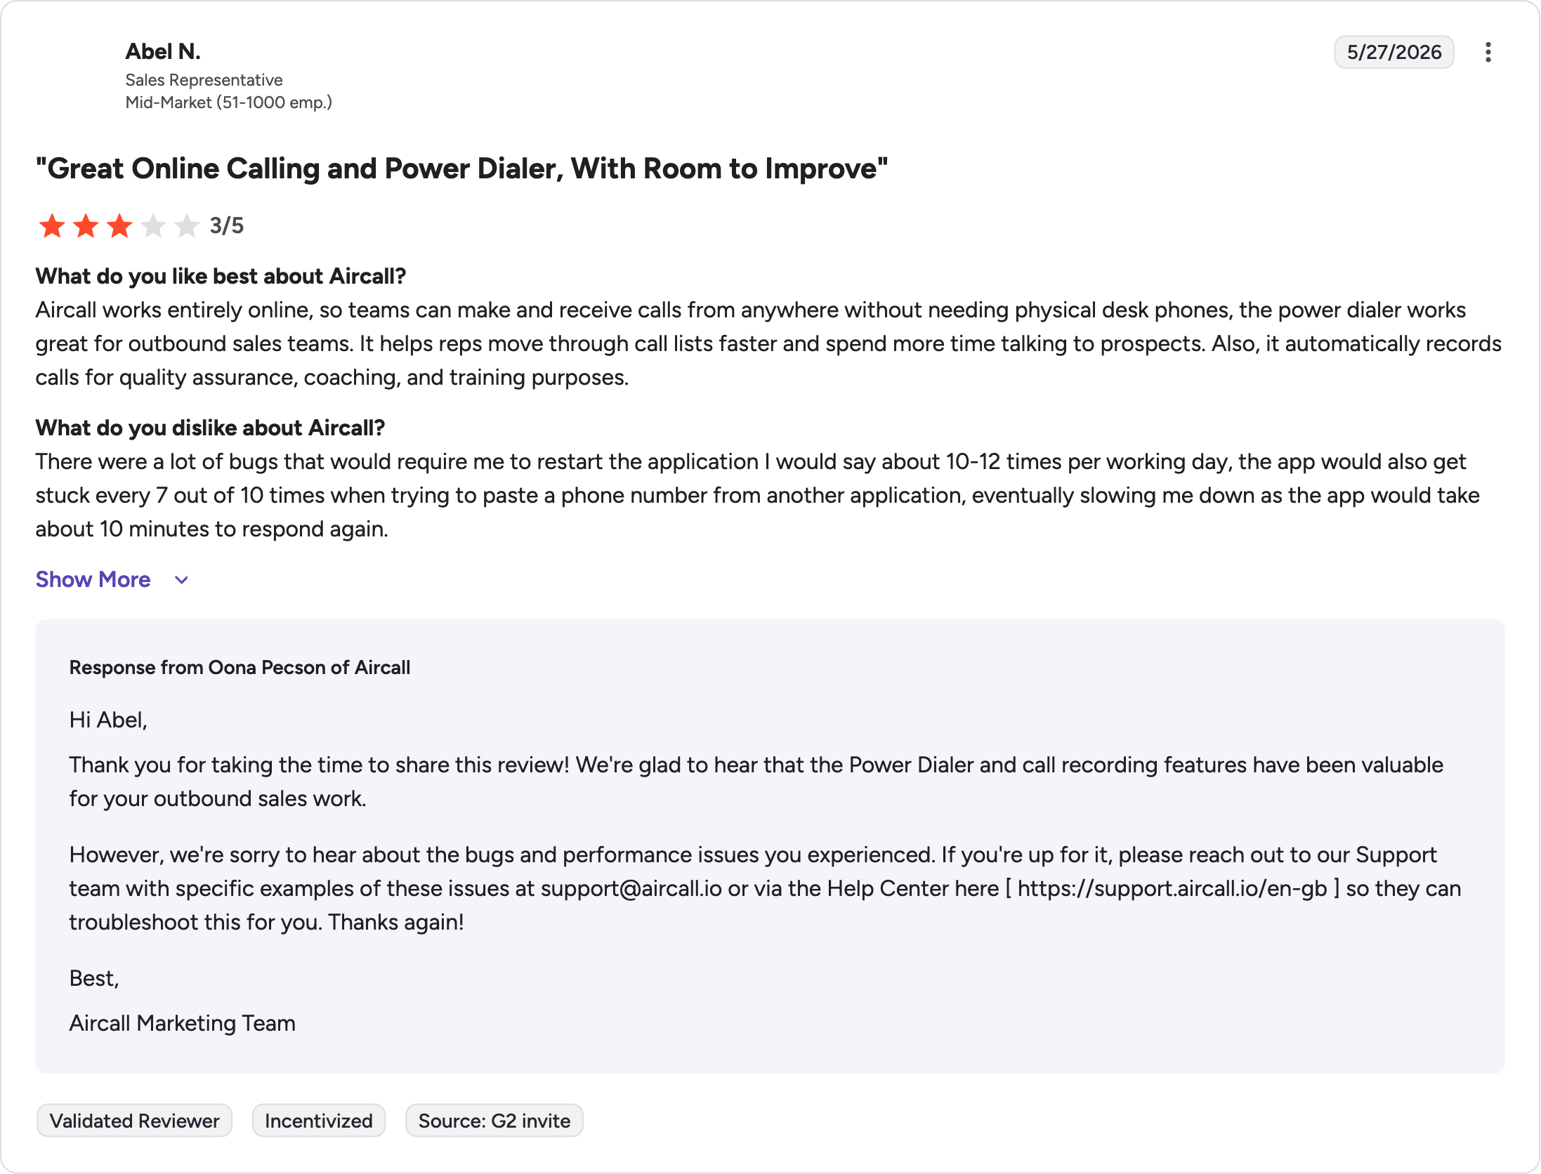1541x1174 pixels.
Task: Expand review with Show More chevron
Action: (181, 580)
